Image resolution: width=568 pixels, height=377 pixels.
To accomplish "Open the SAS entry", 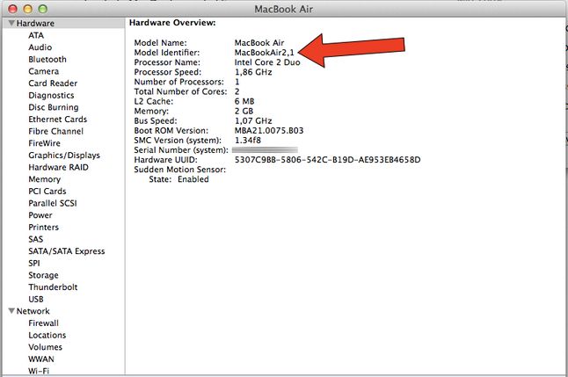I will point(35,239).
